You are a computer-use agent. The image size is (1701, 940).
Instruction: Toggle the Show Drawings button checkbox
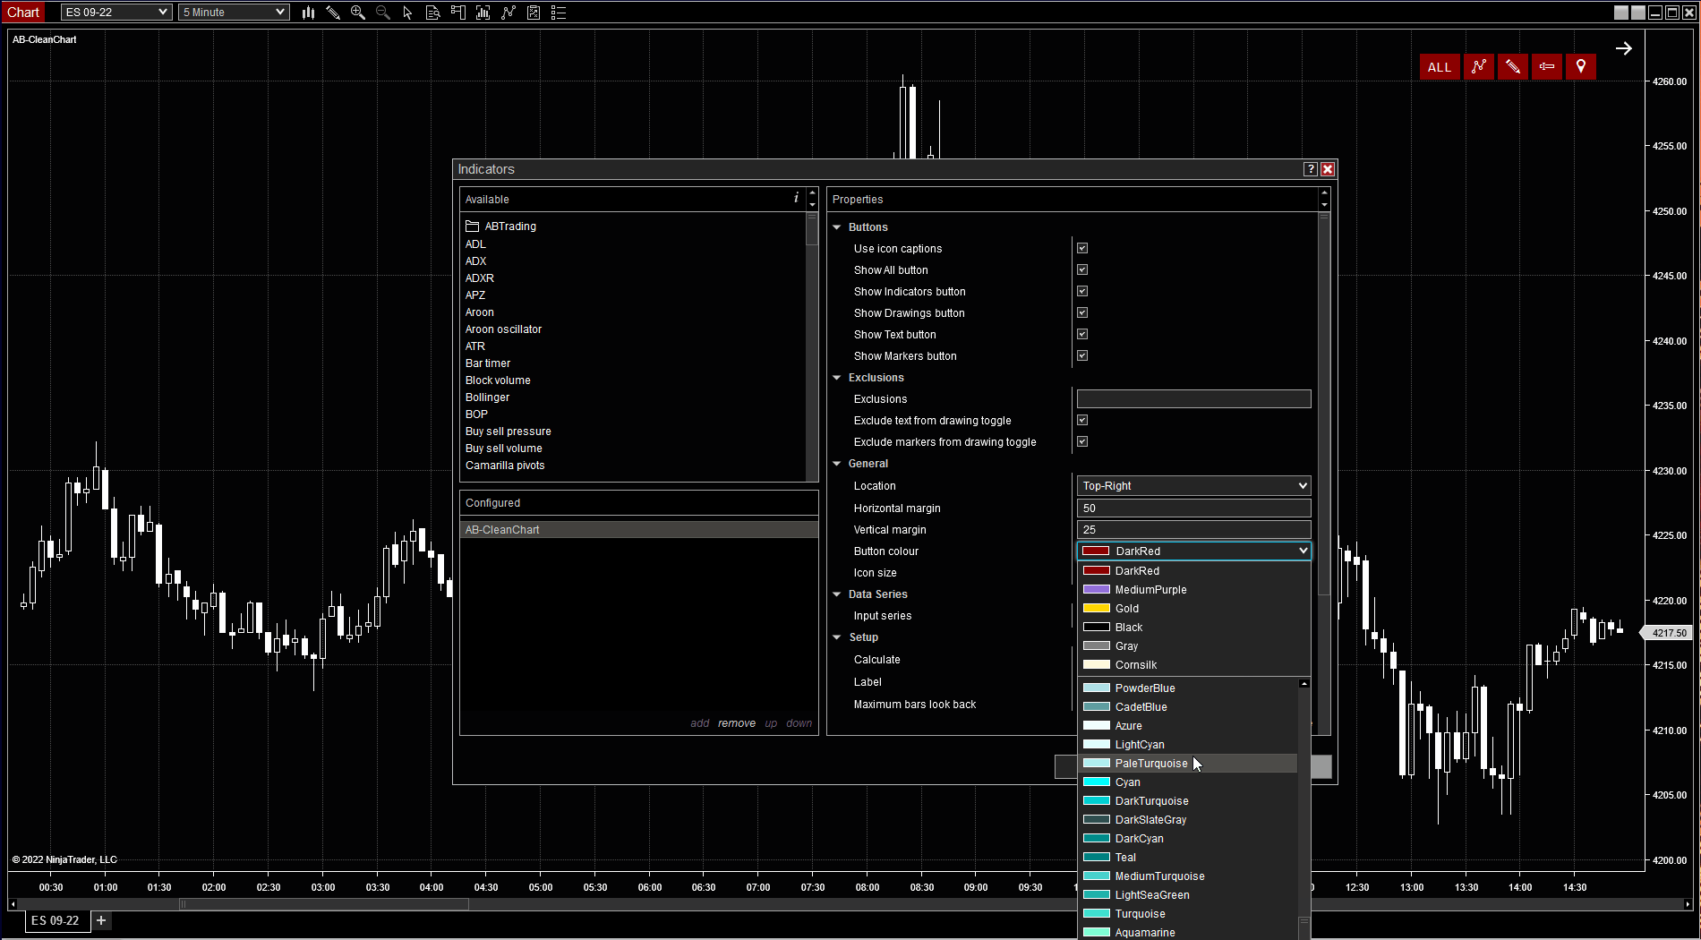pyautogui.click(x=1082, y=313)
